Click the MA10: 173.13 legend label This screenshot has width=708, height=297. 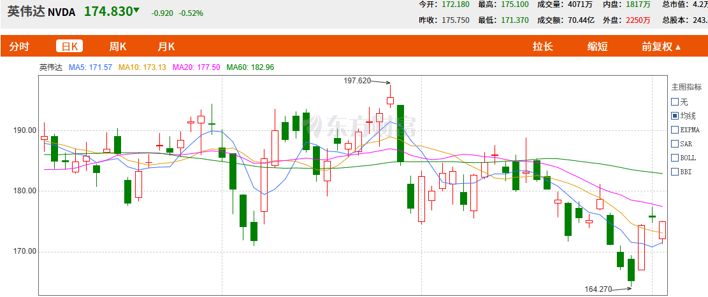click(x=142, y=67)
